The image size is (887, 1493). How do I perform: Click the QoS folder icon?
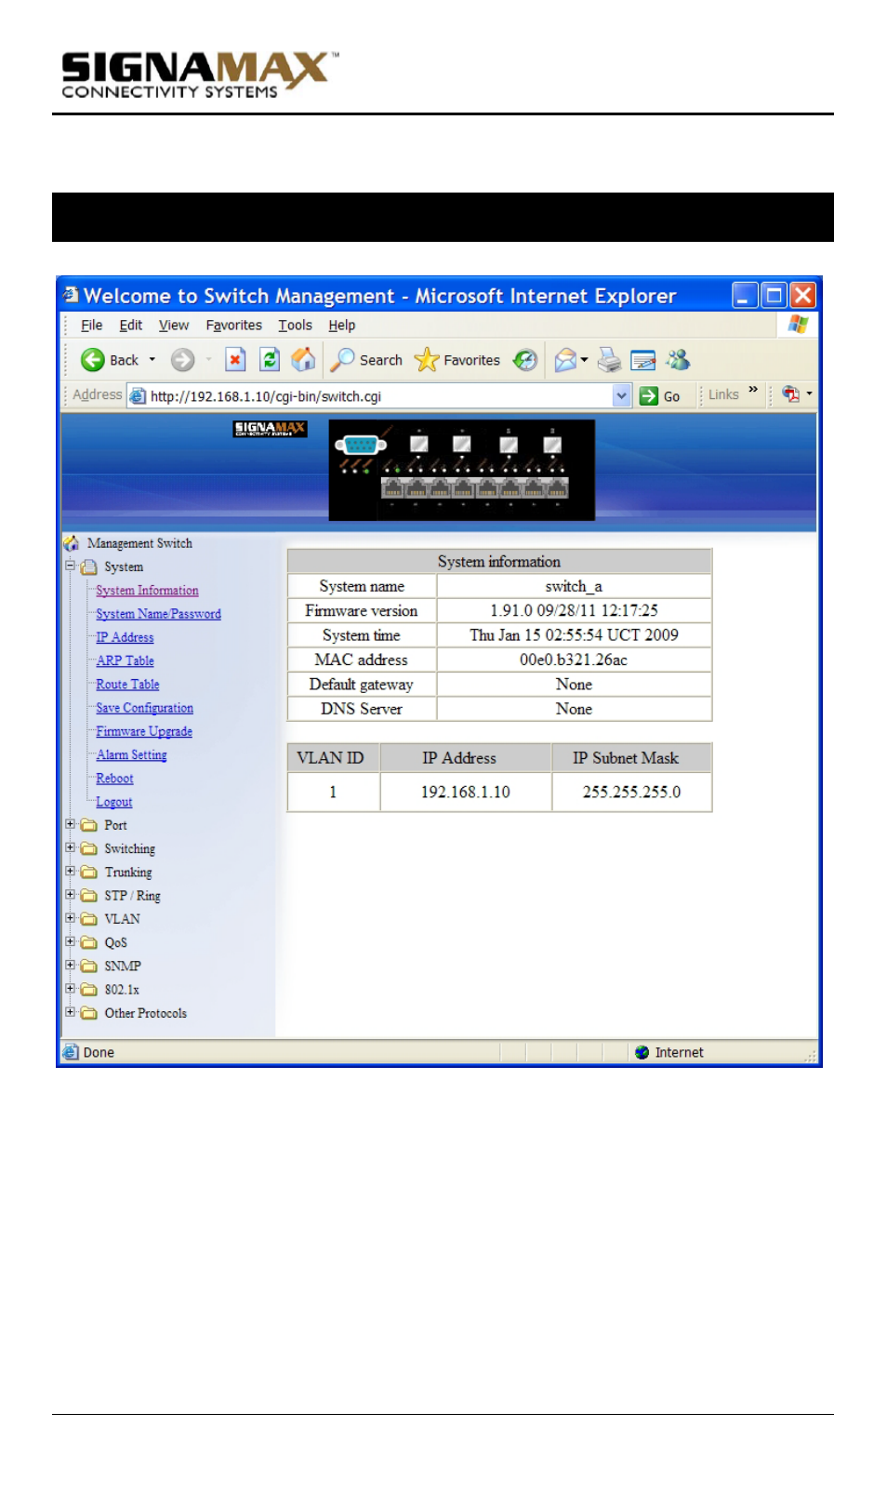pos(89,942)
